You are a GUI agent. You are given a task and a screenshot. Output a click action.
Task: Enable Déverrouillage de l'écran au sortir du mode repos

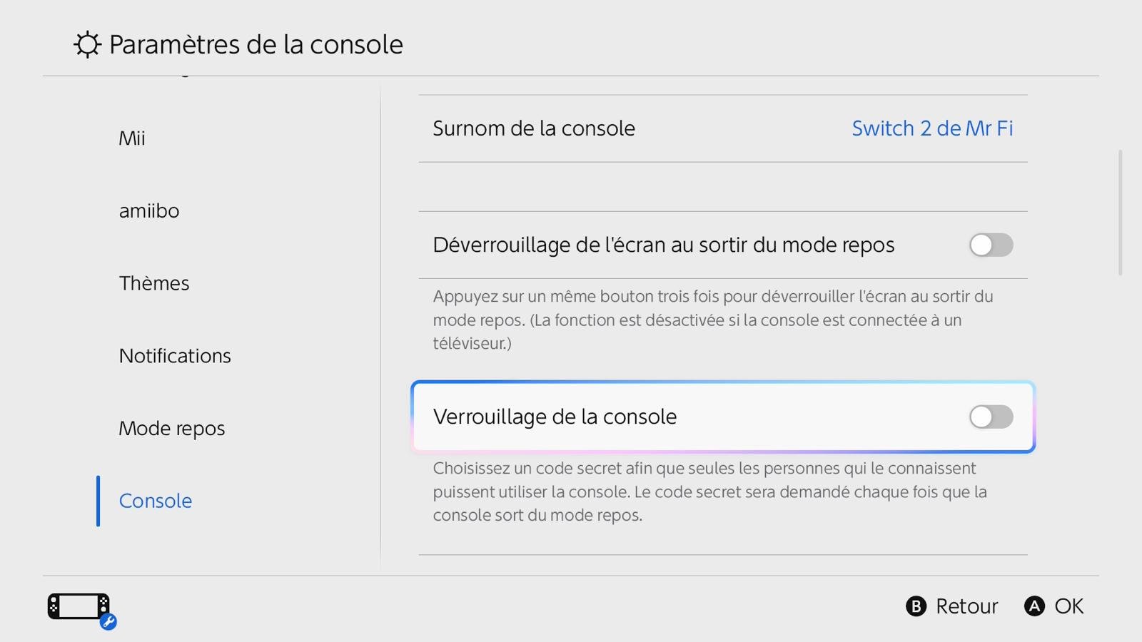click(991, 245)
